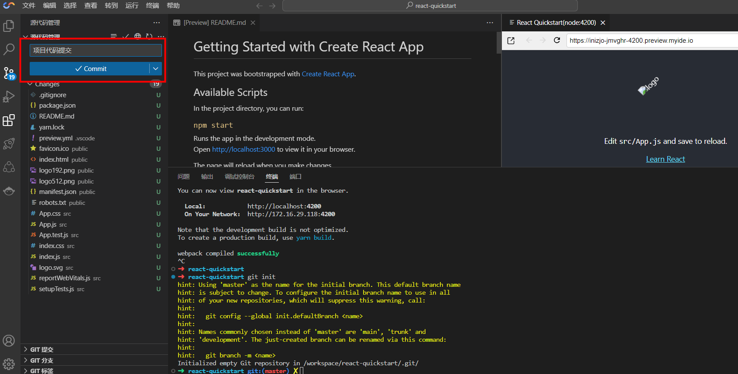
Task: Open views and more actions of source control panel
Action: pyautogui.click(x=157, y=23)
